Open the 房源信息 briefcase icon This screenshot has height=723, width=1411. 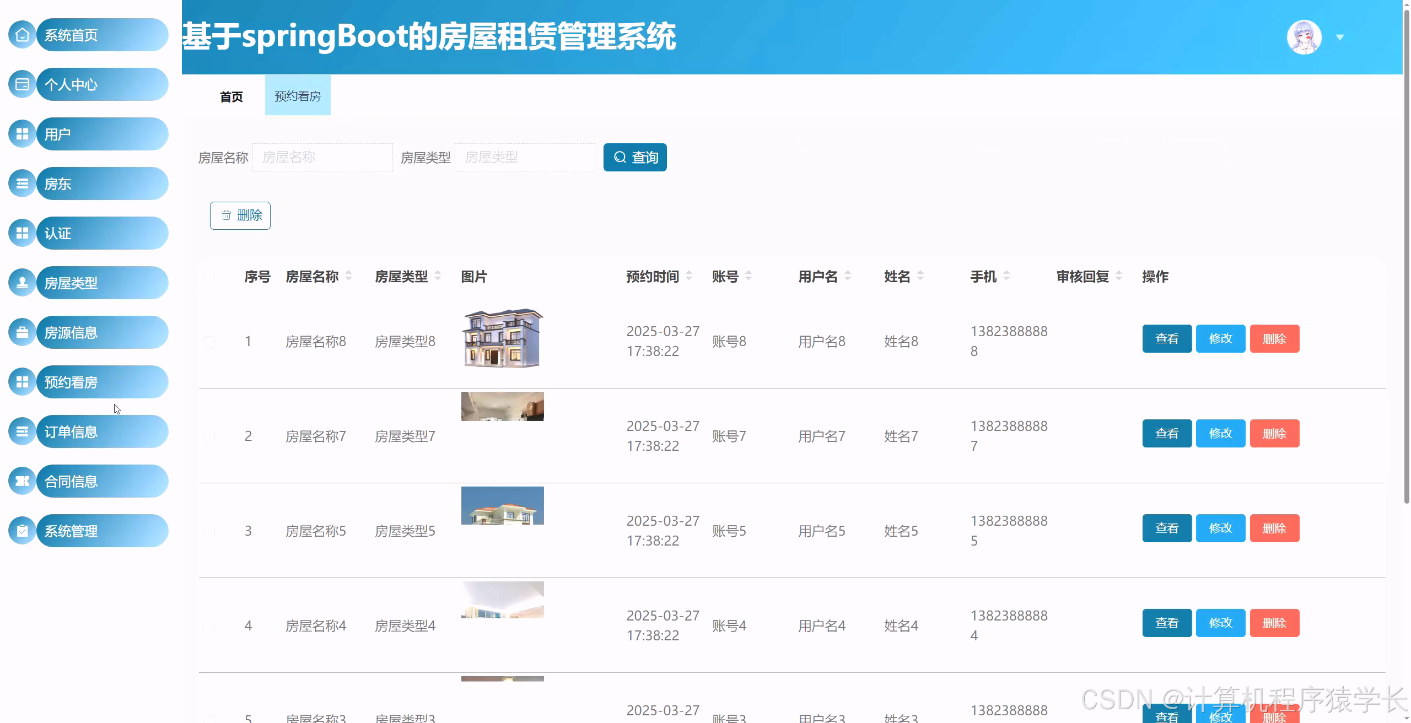[x=22, y=332]
